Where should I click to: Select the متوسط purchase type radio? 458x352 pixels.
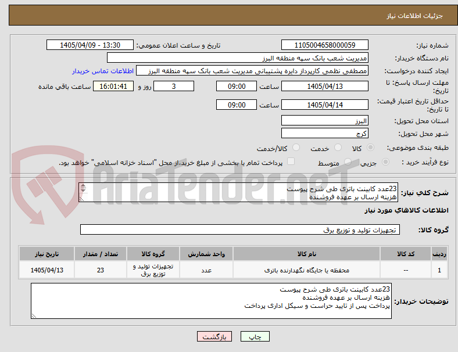pos(348,161)
